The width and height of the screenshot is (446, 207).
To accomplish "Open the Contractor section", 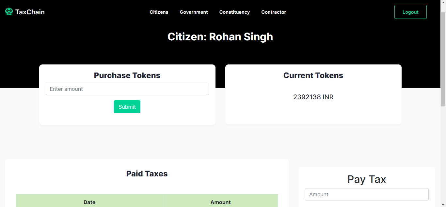I will 274,12.
